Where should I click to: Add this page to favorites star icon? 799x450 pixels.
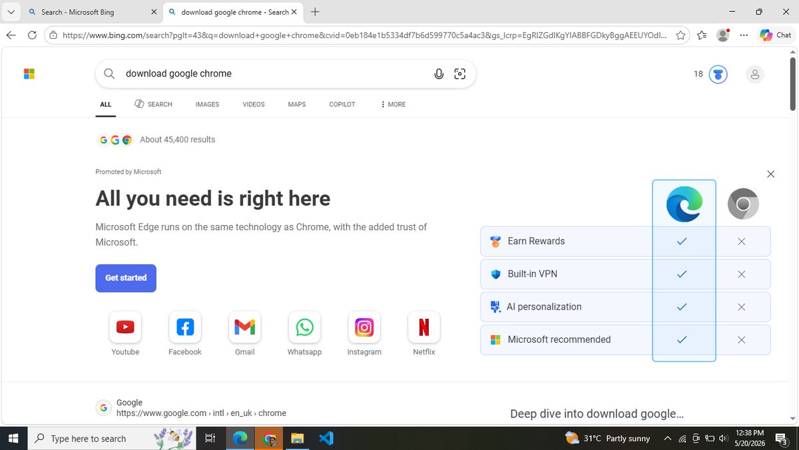click(680, 35)
